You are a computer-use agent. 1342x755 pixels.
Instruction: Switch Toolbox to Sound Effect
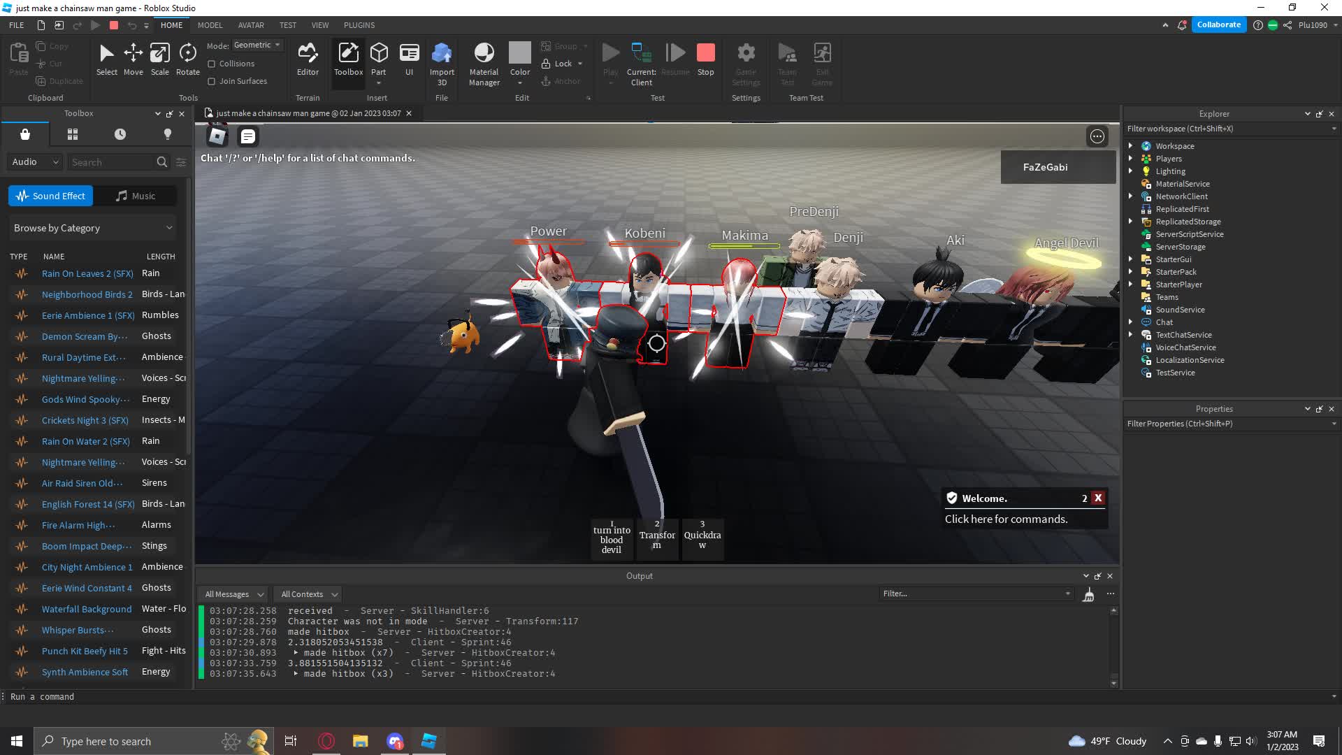(50, 196)
